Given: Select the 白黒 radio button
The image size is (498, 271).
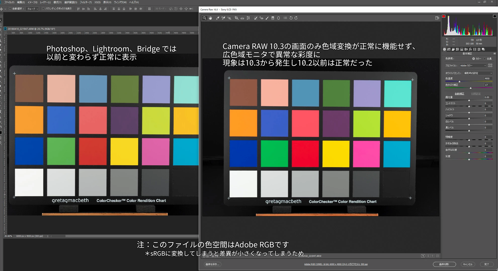Looking at the screenshot, I should click(485, 59).
